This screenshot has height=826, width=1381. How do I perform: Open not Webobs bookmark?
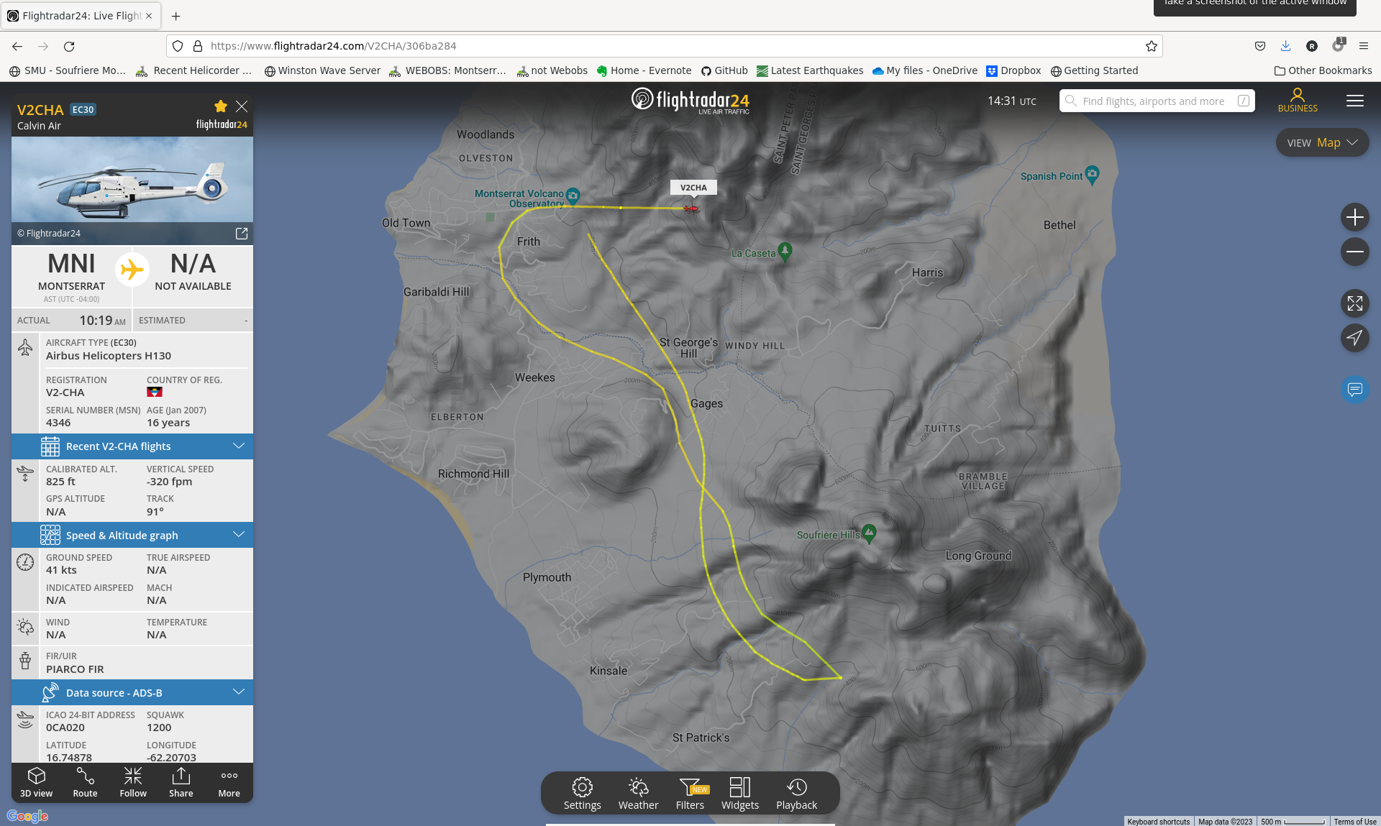point(552,70)
